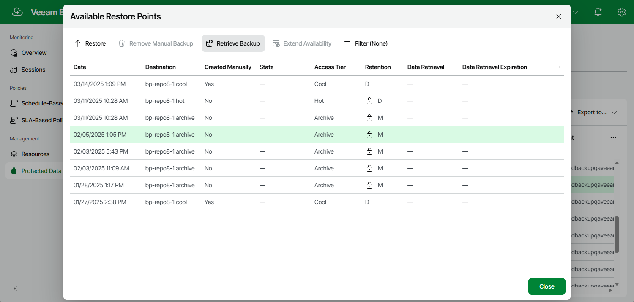This screenshot has width=634, height=302.
Task: Click scrollbar up arrow in background list
Action: point(617,163)
